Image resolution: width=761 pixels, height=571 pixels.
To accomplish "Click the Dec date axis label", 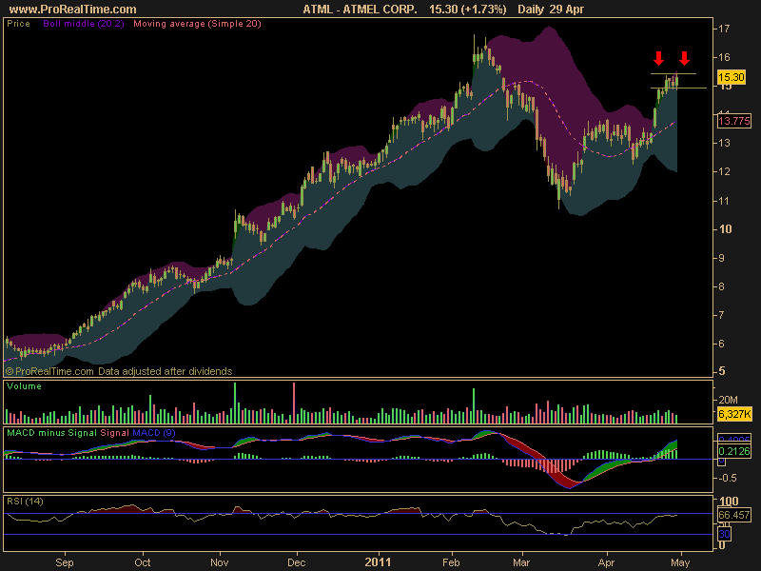I will (296, 562).
